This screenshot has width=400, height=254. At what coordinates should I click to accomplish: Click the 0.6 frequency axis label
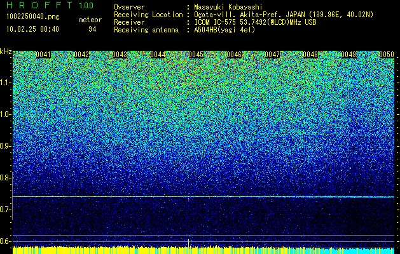point(5,241)
